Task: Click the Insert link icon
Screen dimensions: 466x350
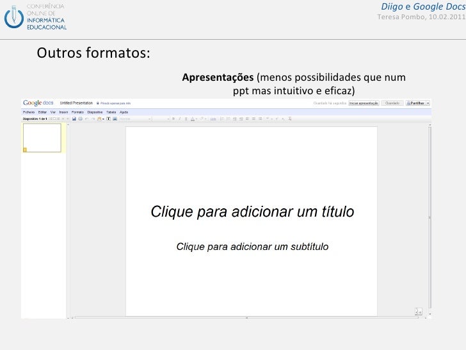Action: tap(213, 119)
